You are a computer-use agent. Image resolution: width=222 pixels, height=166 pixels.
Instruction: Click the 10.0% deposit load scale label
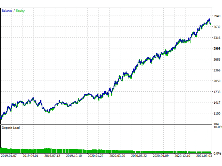217,127
